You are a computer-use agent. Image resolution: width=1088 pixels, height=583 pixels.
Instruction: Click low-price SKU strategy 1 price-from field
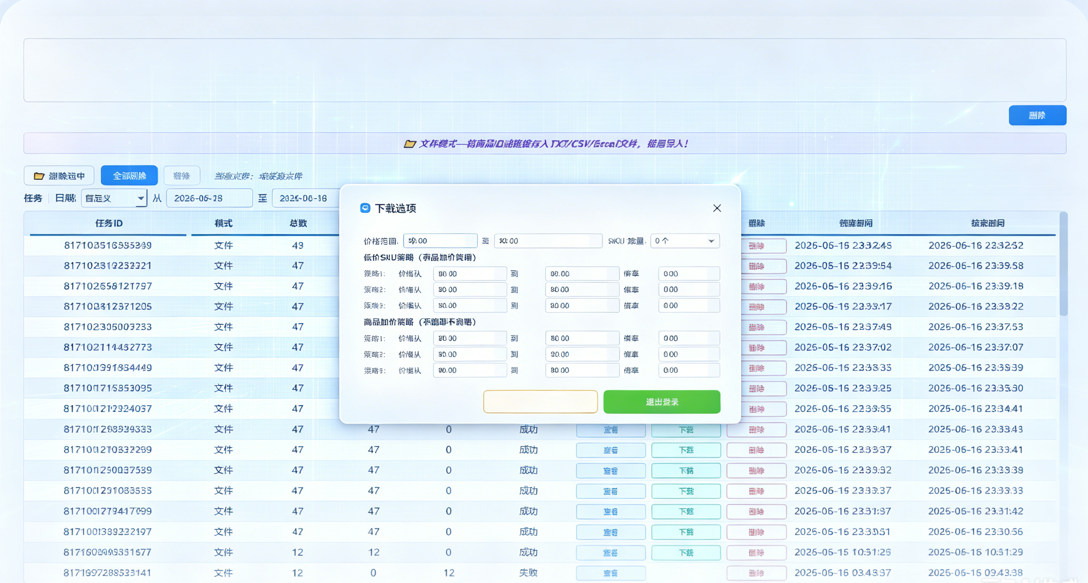(x=470, y=274)
